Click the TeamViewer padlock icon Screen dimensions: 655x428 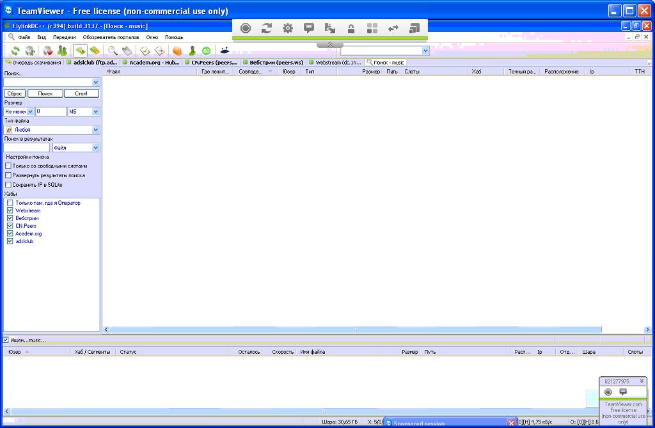(x=351, y=28)
